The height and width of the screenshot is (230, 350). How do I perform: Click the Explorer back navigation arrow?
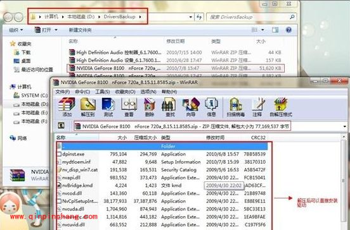pyautogui.click(x=8, y=17)
